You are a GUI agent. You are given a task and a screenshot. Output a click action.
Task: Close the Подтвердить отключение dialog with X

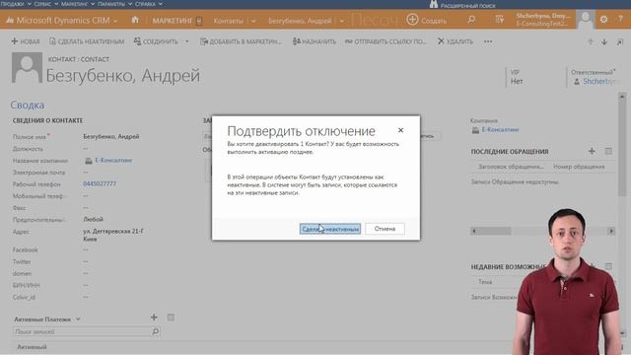400,130
